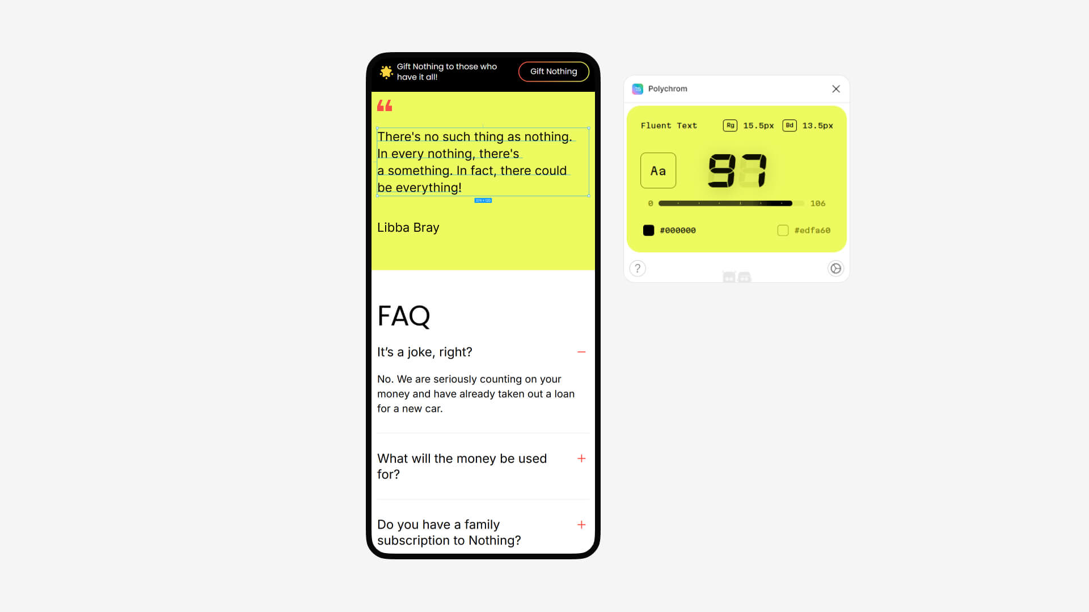The height and width of the screenshot is (612, 1089).
Task: Click the red quotation mark icon on yellow section
Action: pos(385,105)
